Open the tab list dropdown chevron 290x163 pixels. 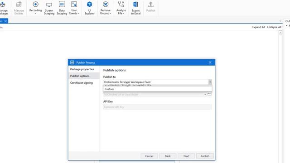click(x=280, y=21)
